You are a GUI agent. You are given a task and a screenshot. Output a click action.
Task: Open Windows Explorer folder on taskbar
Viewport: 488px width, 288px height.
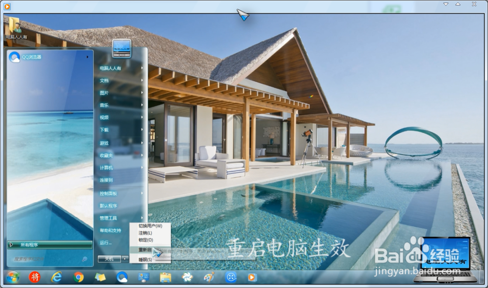[x=165, y=277]
